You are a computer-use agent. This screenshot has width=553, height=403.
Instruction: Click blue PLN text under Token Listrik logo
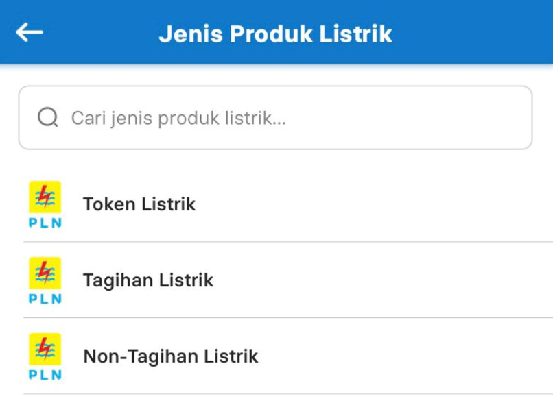(x=45, y=223)
